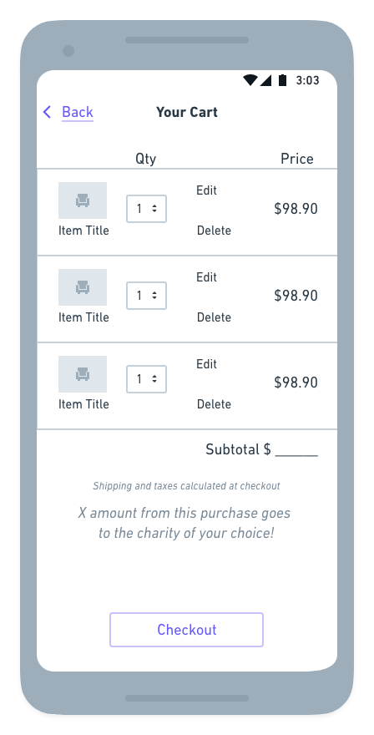This screenshot has height=735, width=374.
Task: Open second item's quantity dropdown
Action: click(146, 296)
